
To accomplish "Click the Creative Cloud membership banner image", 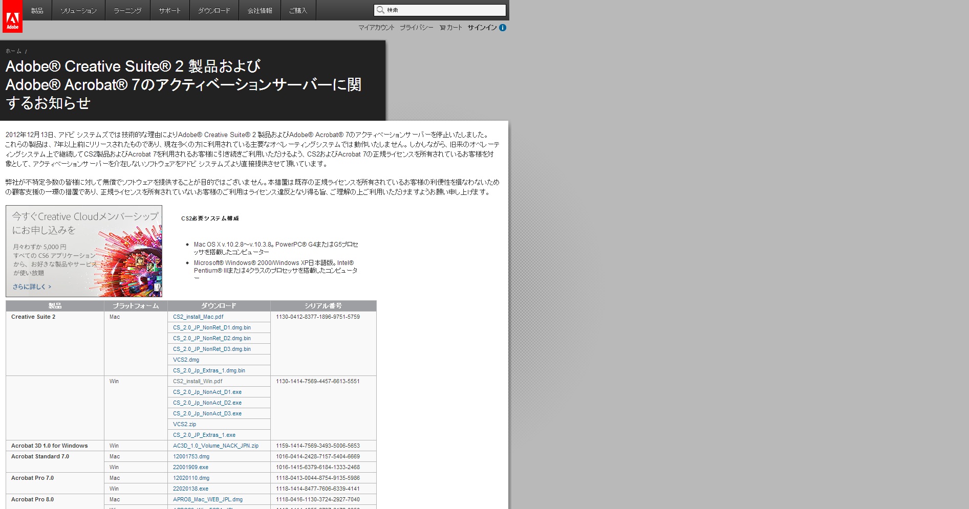I will tap(84, 251).
